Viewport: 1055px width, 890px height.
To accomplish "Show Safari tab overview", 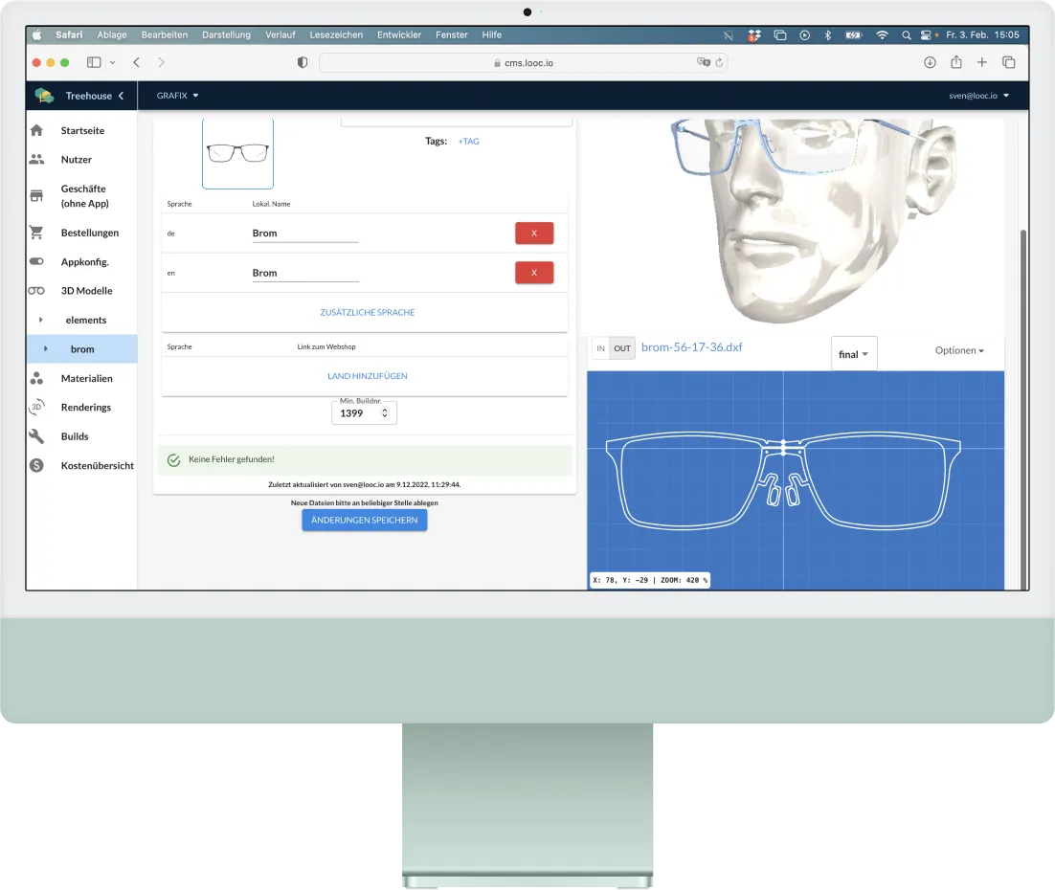I will pos(1009,62).
